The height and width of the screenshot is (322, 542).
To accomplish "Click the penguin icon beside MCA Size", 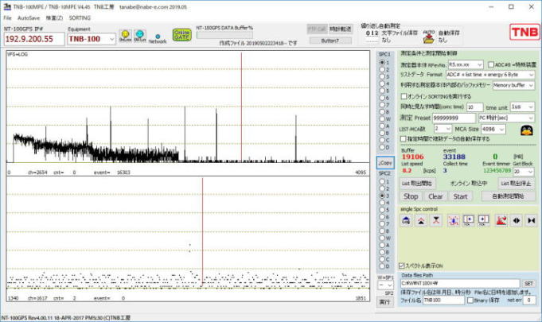I will click(526, 130).
